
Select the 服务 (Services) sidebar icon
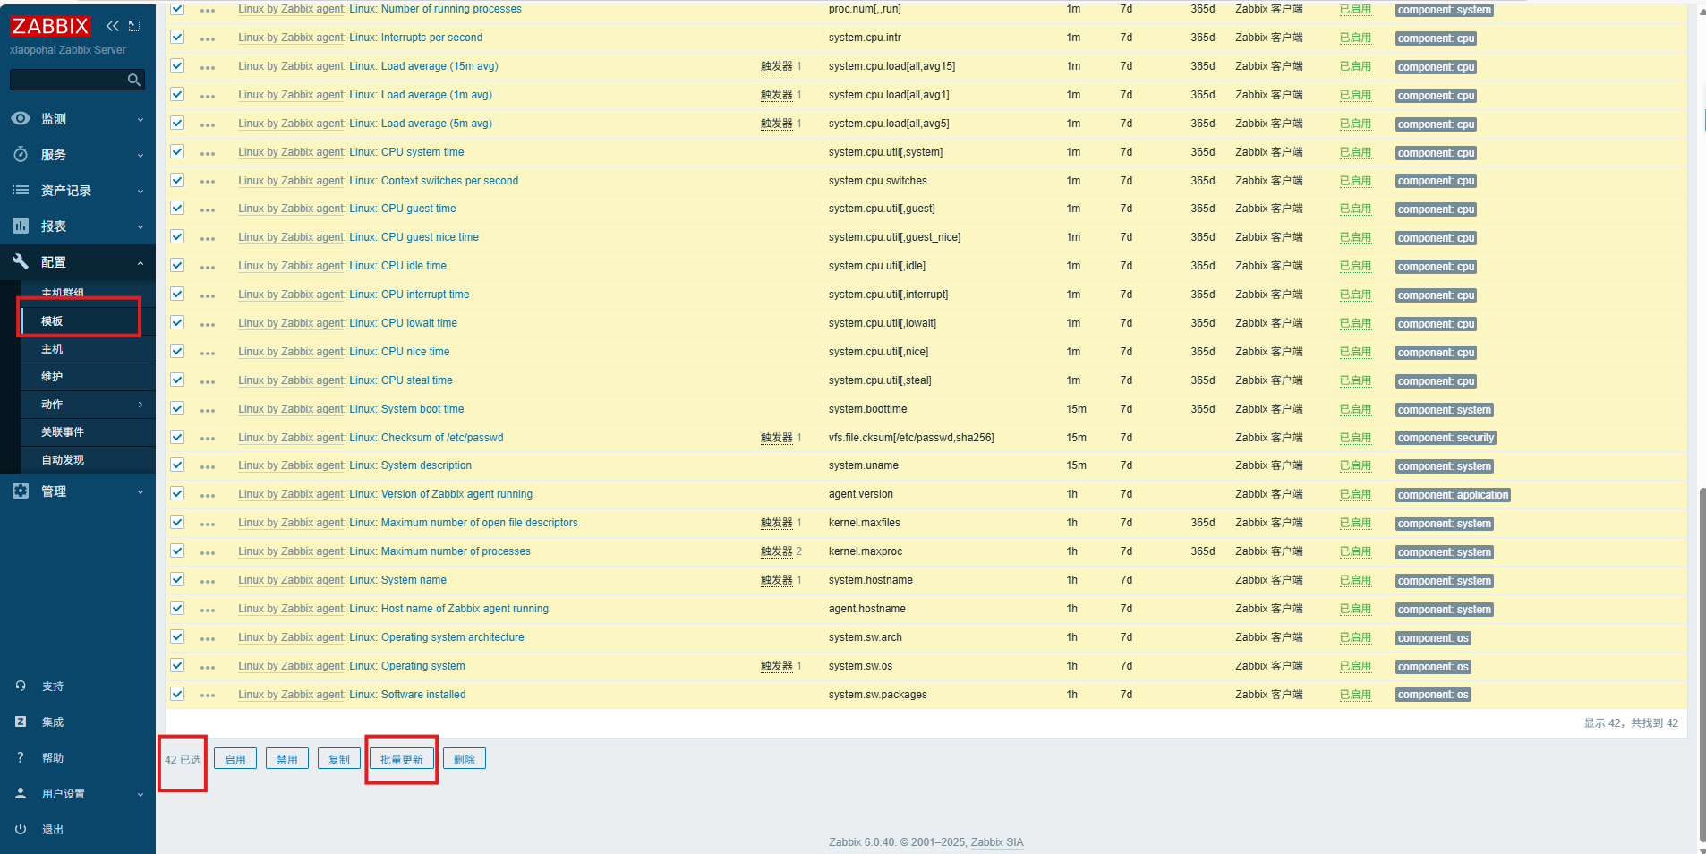tap(20, 154)
